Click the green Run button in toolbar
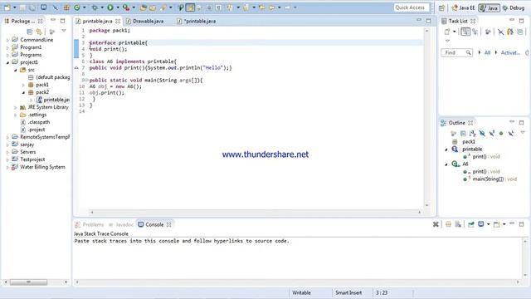 pos(110,7)
